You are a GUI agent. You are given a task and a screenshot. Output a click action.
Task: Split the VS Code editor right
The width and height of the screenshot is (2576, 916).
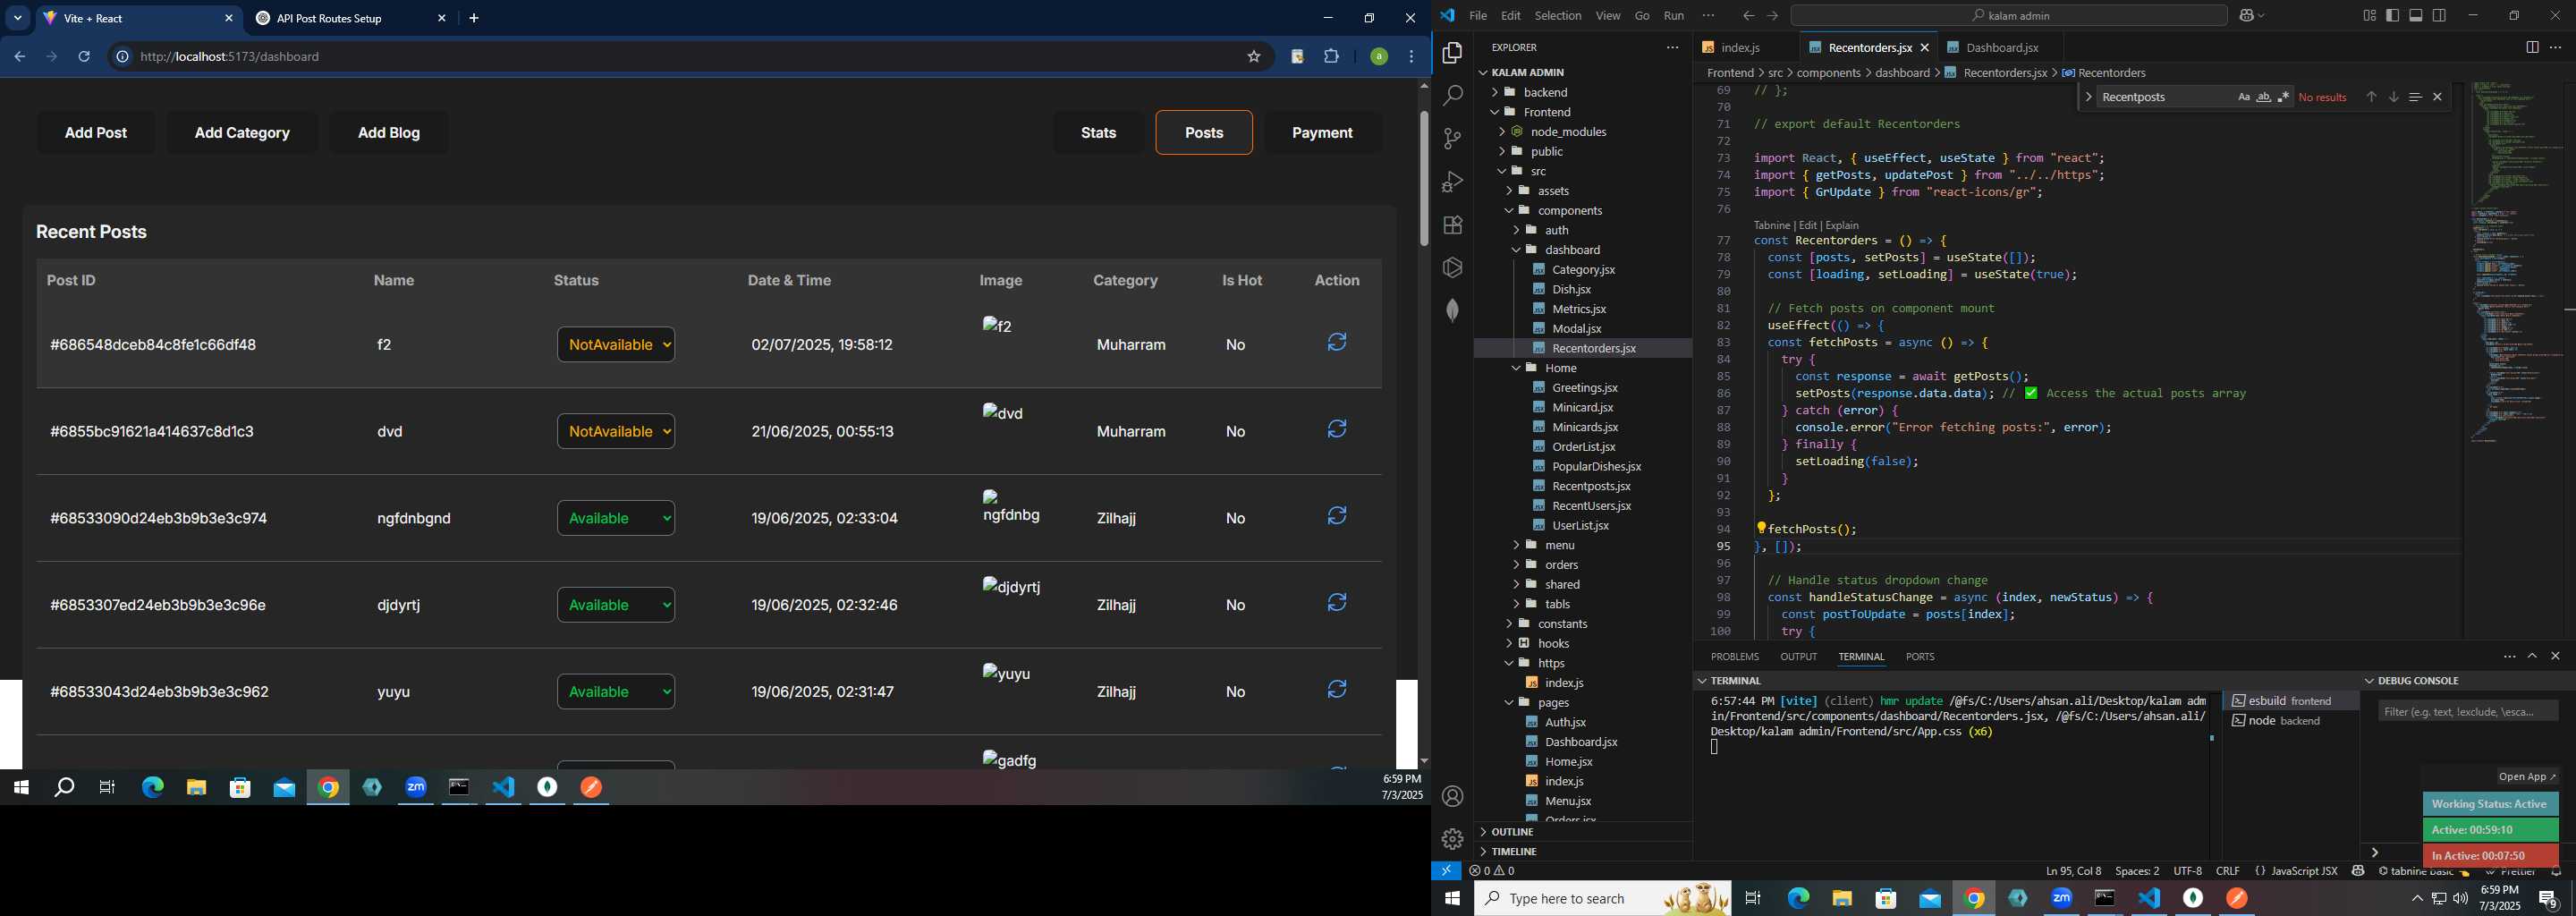pos(2532,47)
